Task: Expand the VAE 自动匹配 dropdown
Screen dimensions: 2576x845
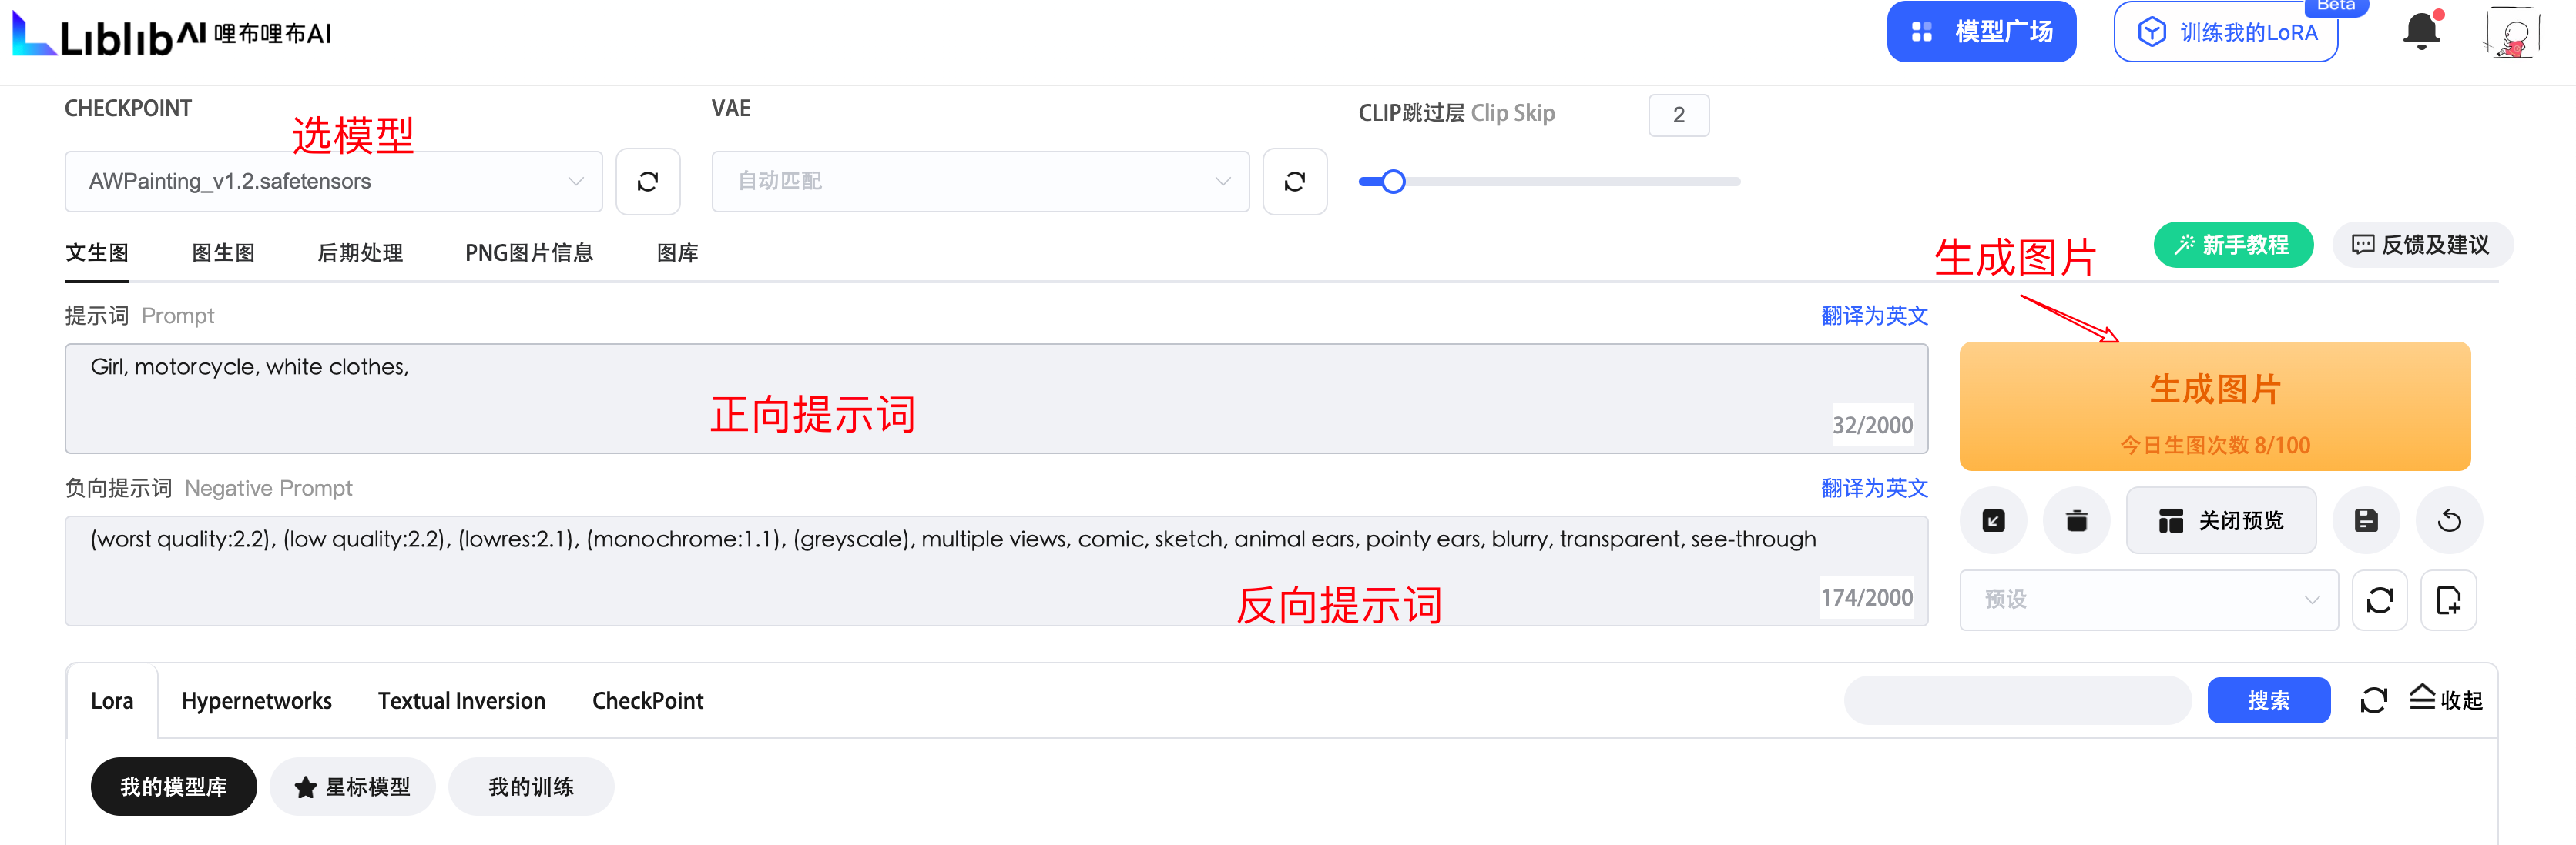Action: tap(979, 182)
